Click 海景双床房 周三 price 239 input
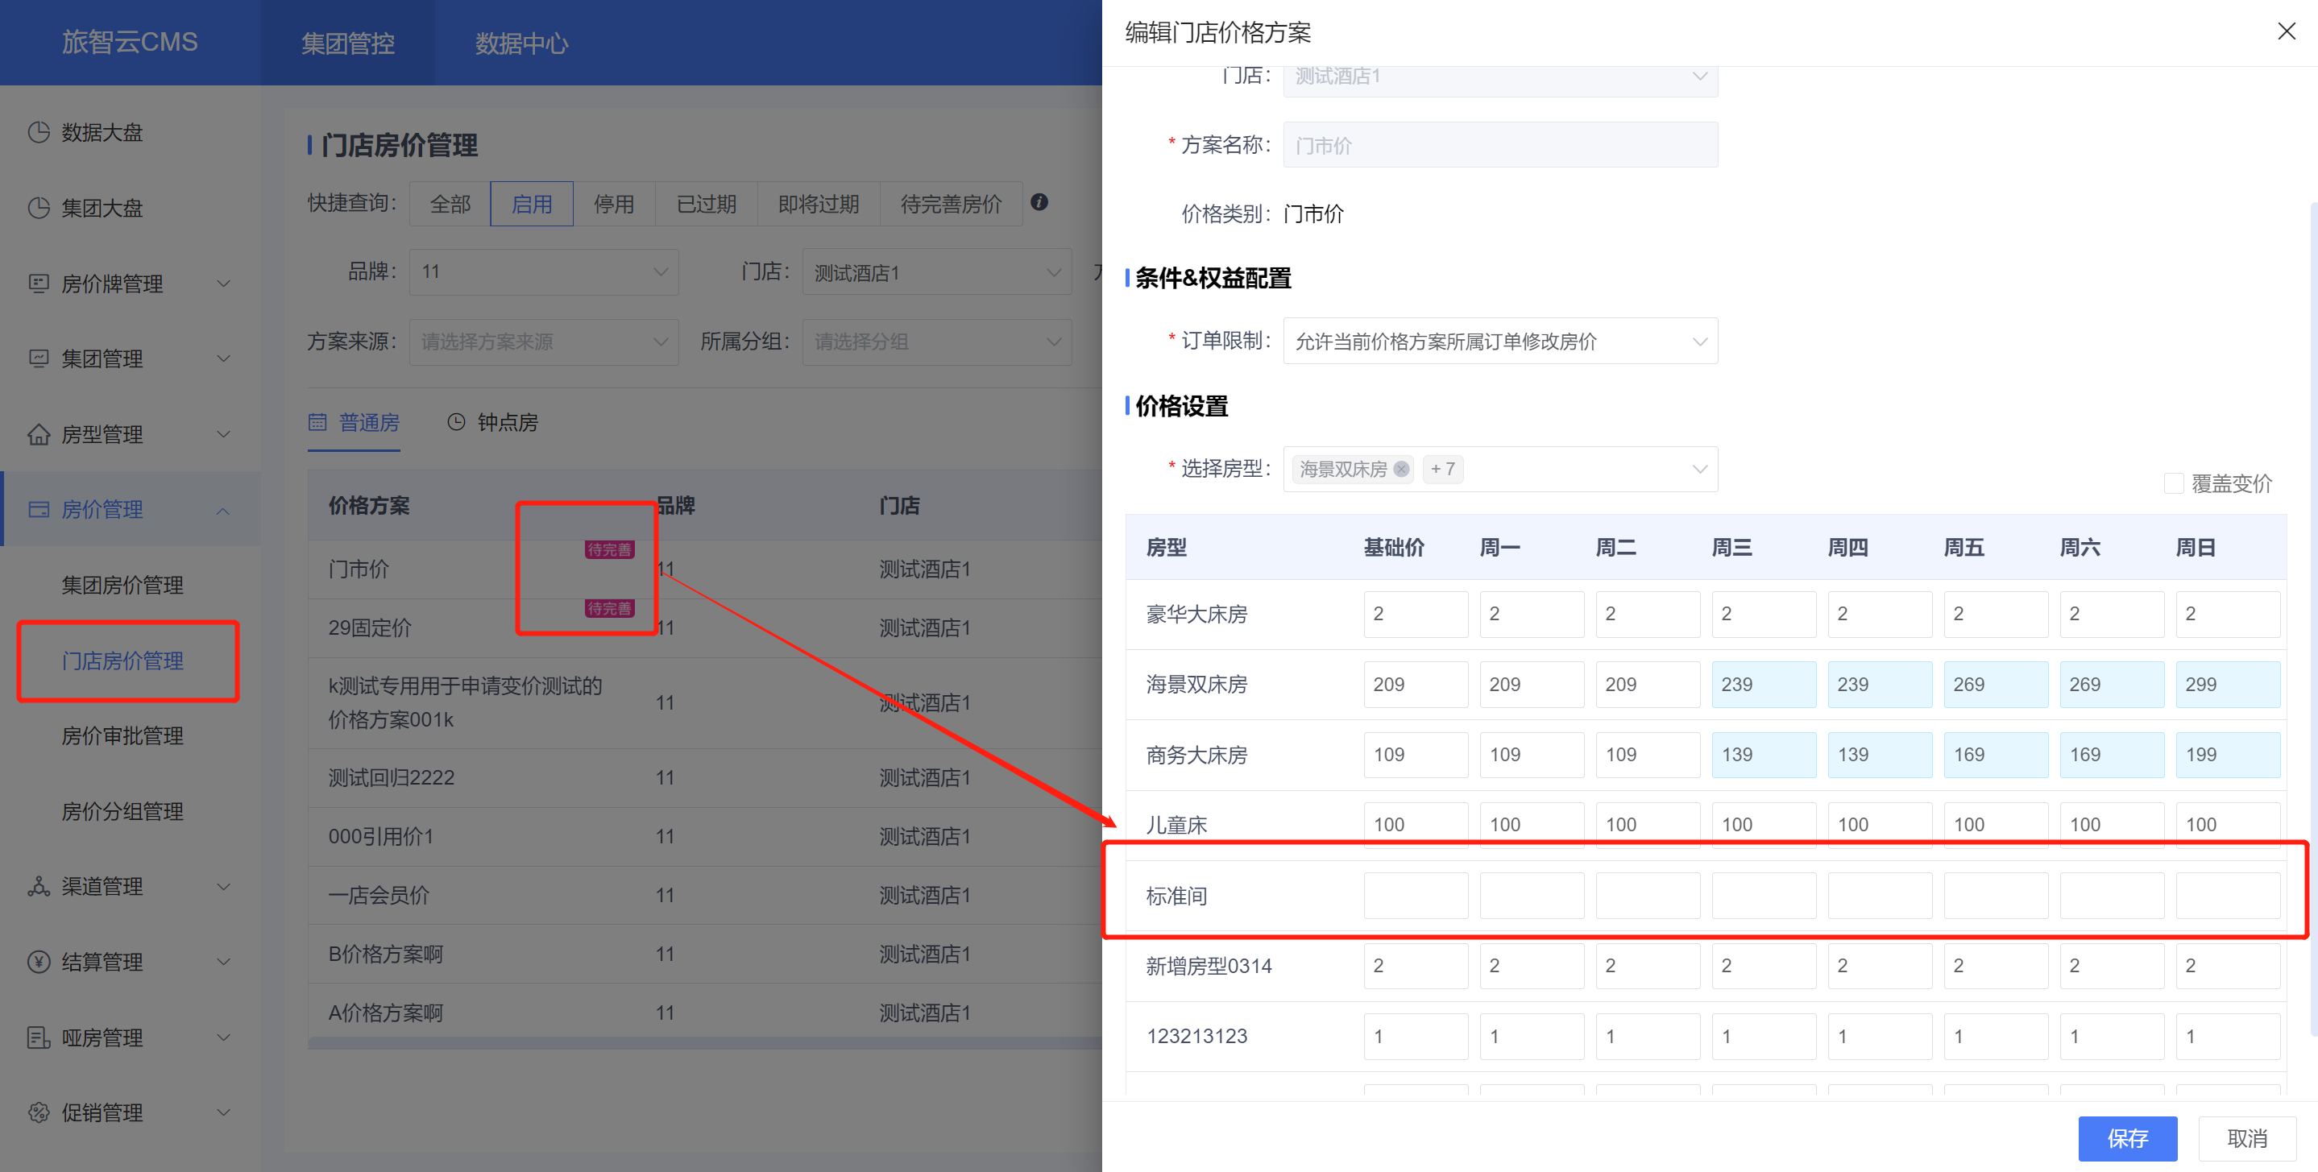Screen dimensions: 2318x1172 [x=1764, y=685]
